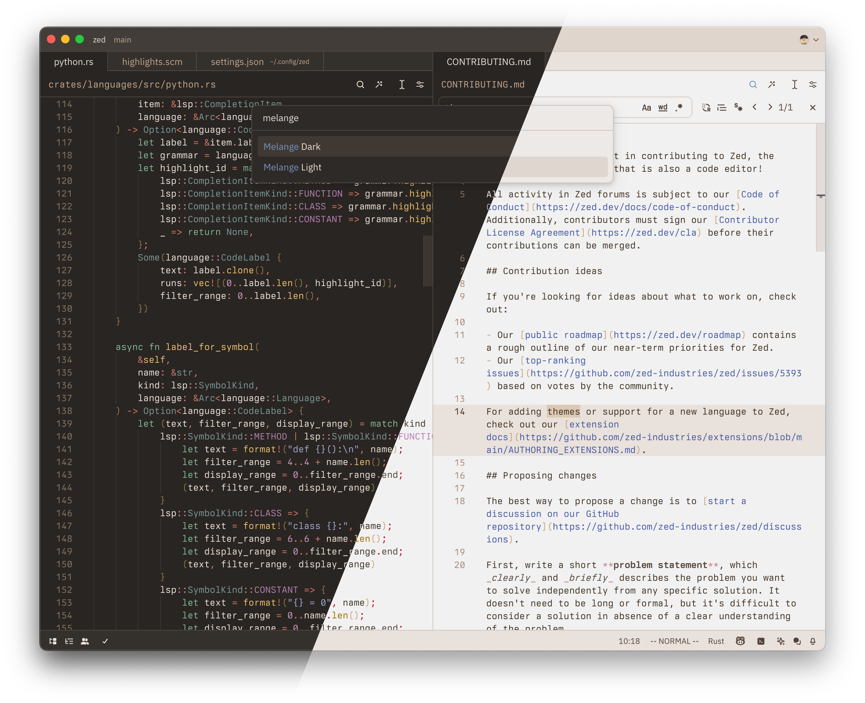Open the outline panel icon

[69, 641]
